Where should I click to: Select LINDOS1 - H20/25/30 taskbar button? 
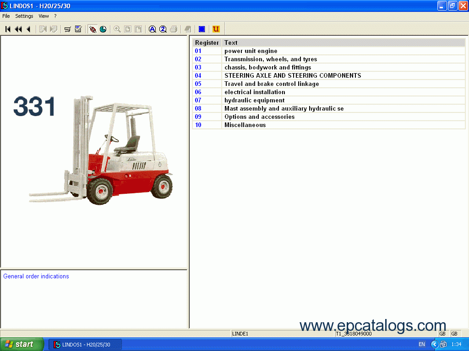pos(85,345)
